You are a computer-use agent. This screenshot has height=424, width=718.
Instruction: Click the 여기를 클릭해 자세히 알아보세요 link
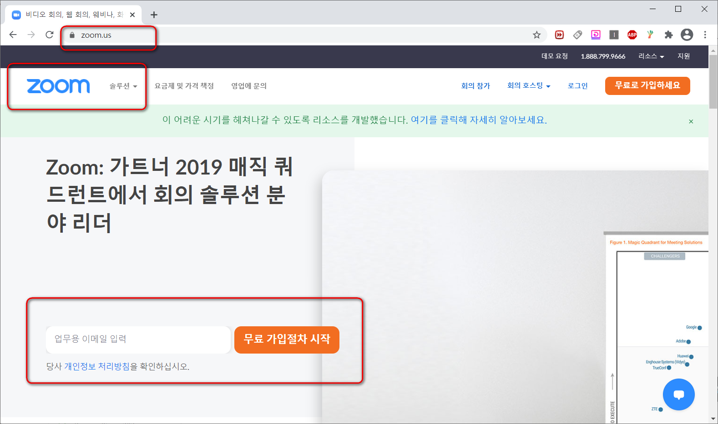click(479, 120)
